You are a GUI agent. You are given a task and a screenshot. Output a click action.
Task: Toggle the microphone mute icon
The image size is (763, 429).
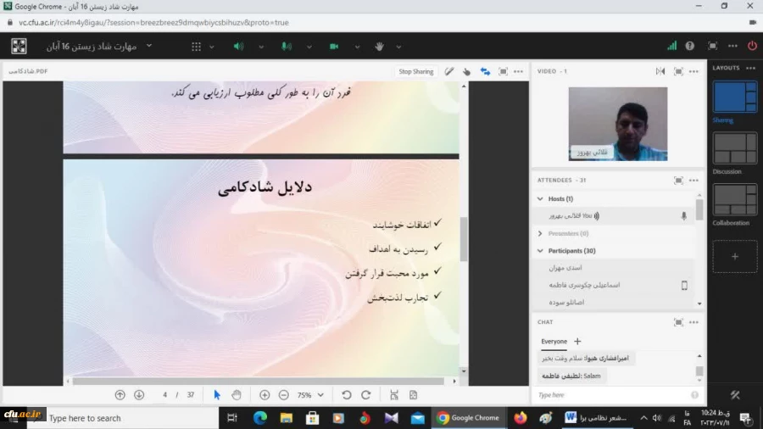(x=287, y=47)
